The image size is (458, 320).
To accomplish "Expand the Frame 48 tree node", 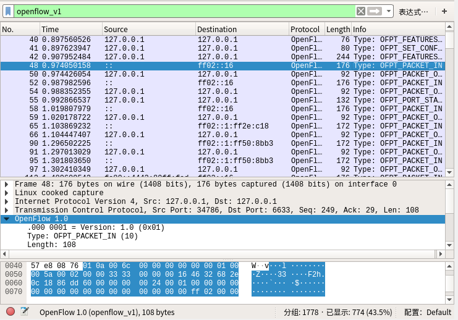I will pos(6,184).
